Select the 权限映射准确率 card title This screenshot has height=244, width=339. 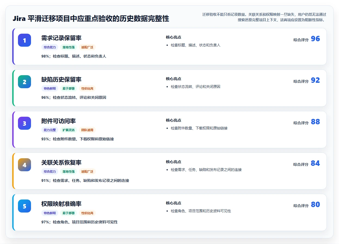tap(61, 204)
